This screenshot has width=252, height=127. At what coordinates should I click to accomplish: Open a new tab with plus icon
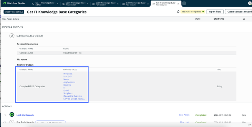coord(184,3)
